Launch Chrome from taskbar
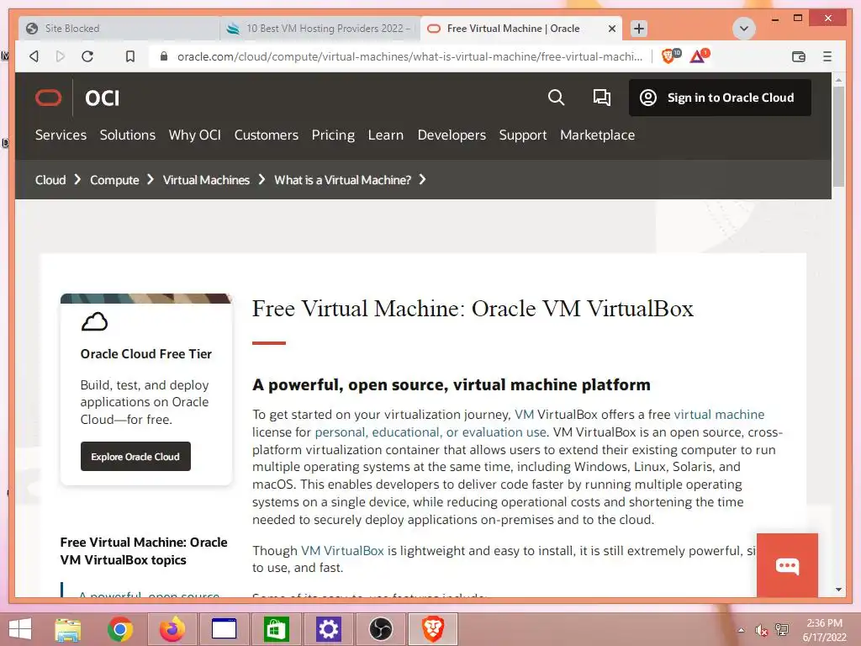861x646 pixels. click(x=119, y=629)
